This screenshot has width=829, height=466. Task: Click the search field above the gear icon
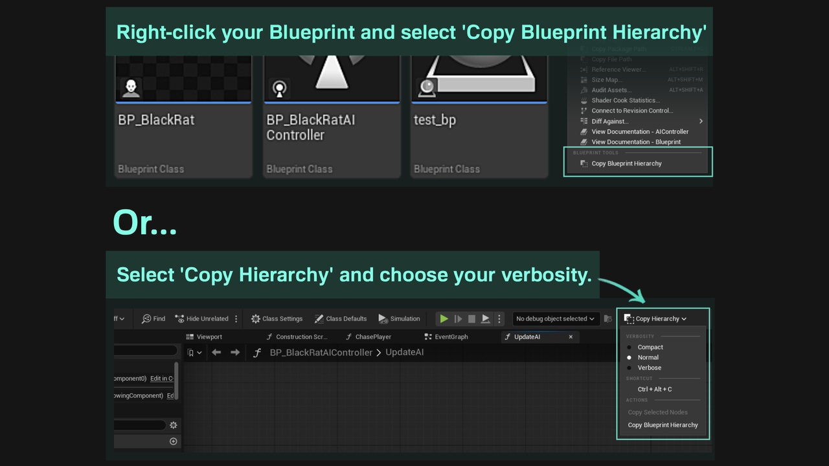tap(140, 425)
